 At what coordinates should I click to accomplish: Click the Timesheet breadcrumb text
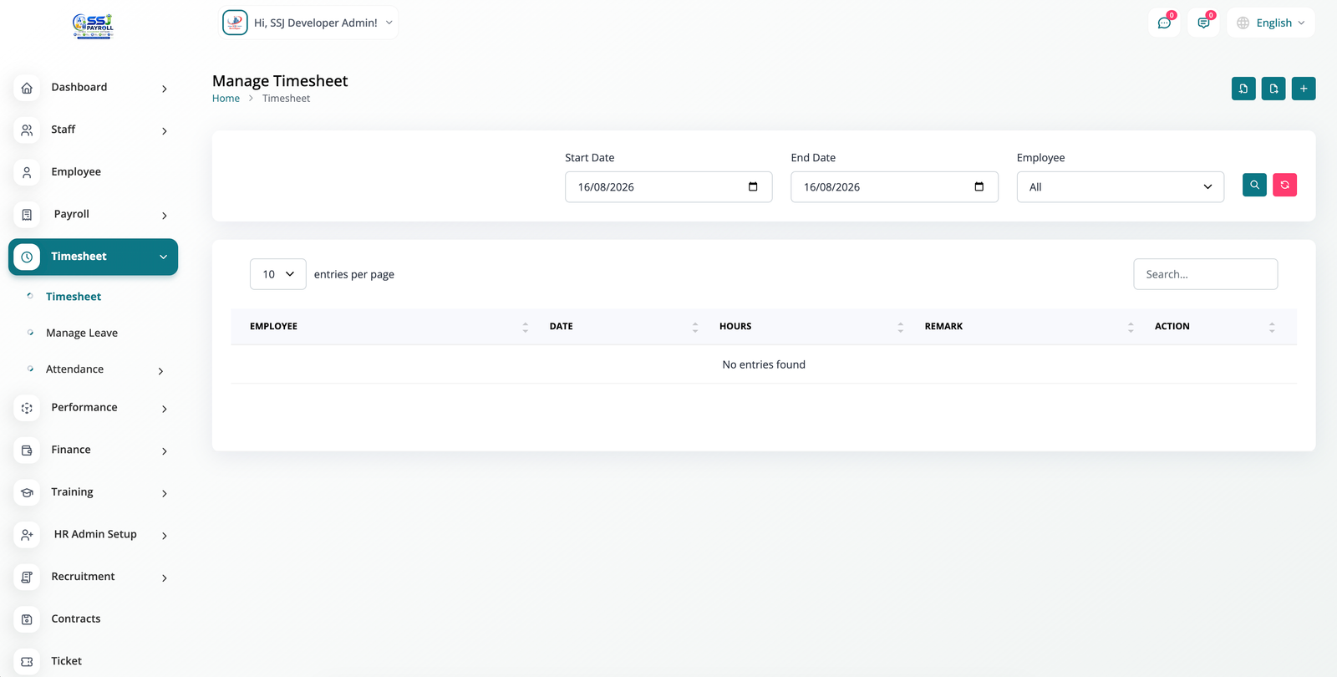click(x=286, y=99)
